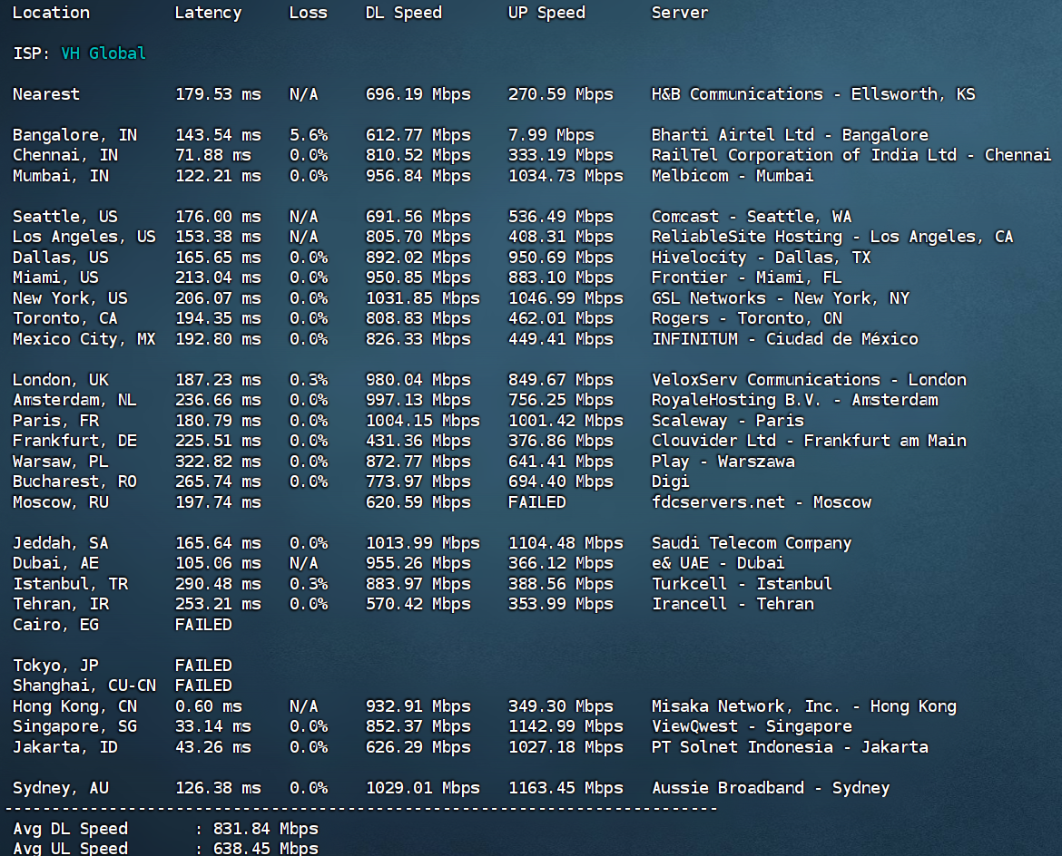Click 'Saudi Telecom Company' server
The image size is (1062, 856).
click(752, 542)
